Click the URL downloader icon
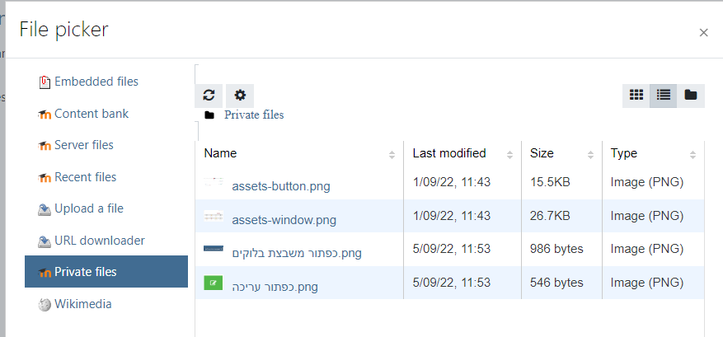The image size is (723, 337). coord(45,241)
